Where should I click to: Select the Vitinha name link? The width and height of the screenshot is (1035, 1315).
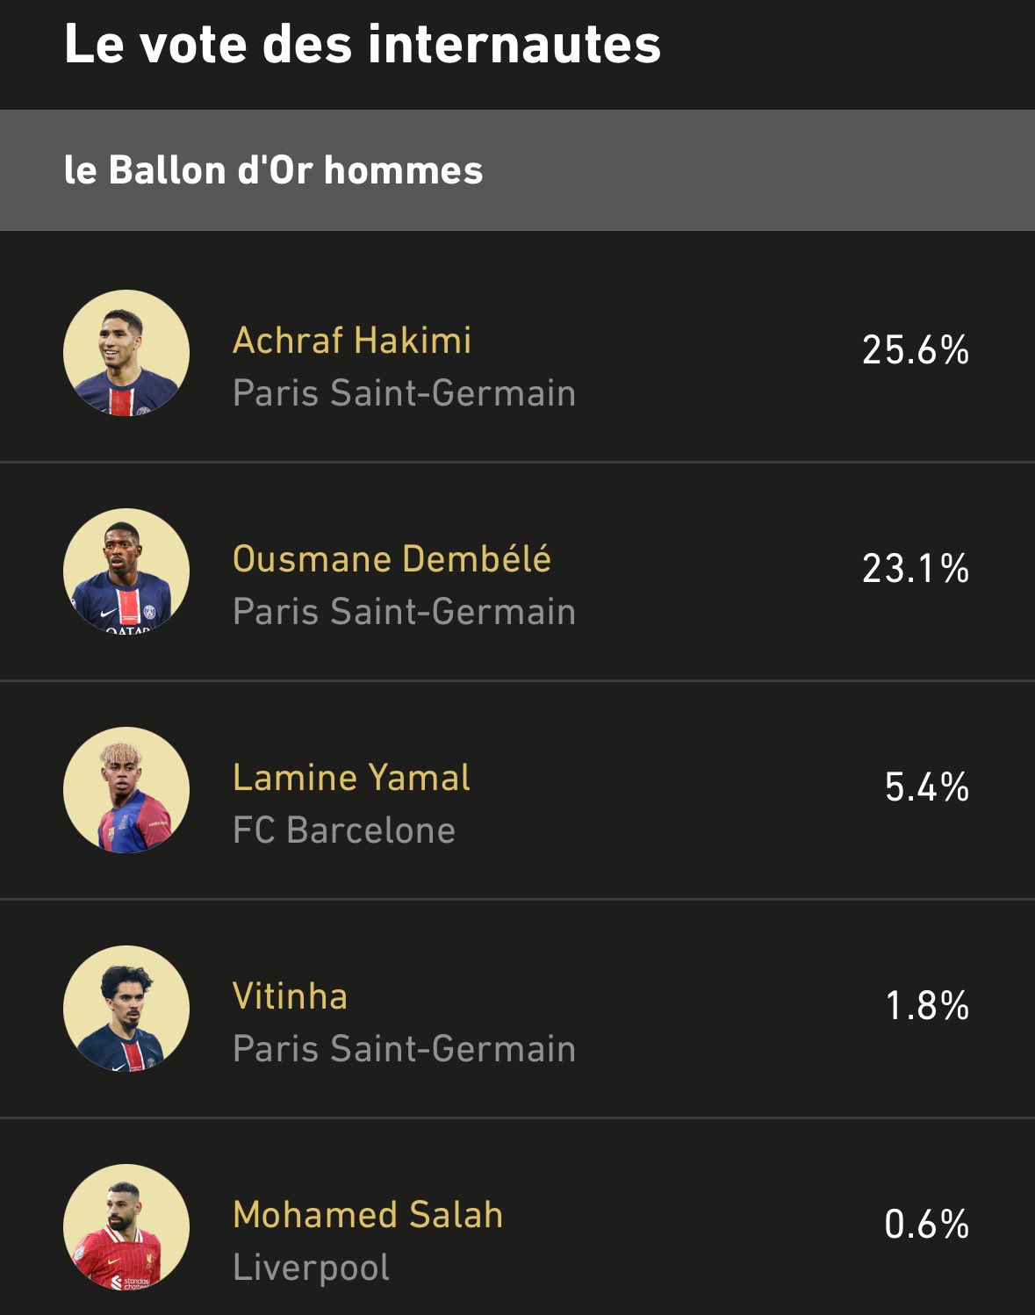[290, 996]
